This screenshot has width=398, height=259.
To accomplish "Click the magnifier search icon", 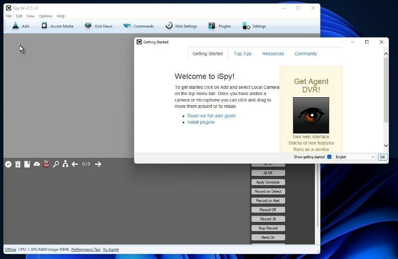I will point(56,164).
